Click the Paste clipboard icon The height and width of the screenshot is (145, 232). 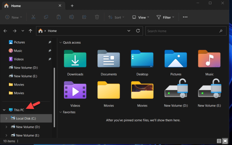pyautogui.click(x=59, y=17)
